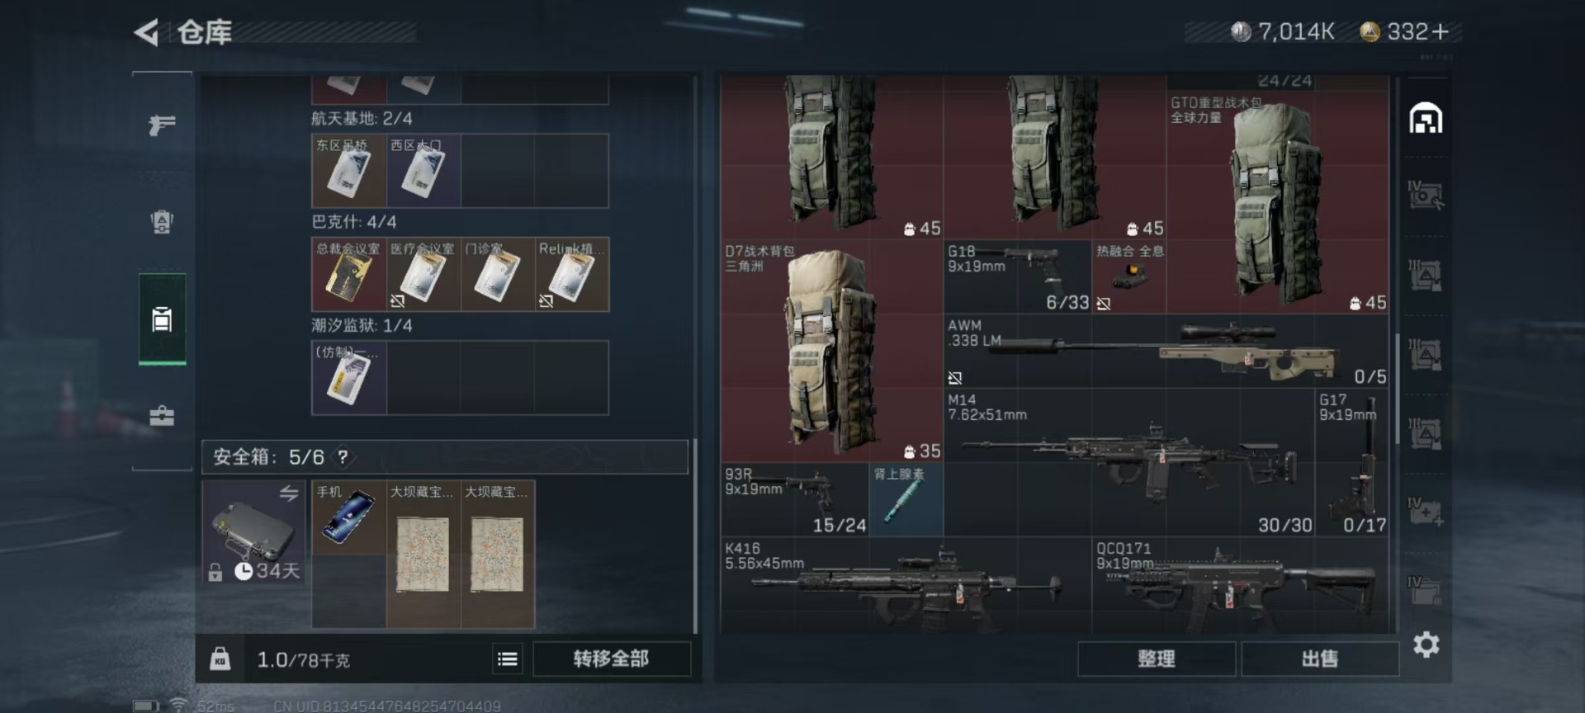
Task: Open the briefcase tab in left sidebar
Action: click(x=162, y=416)
